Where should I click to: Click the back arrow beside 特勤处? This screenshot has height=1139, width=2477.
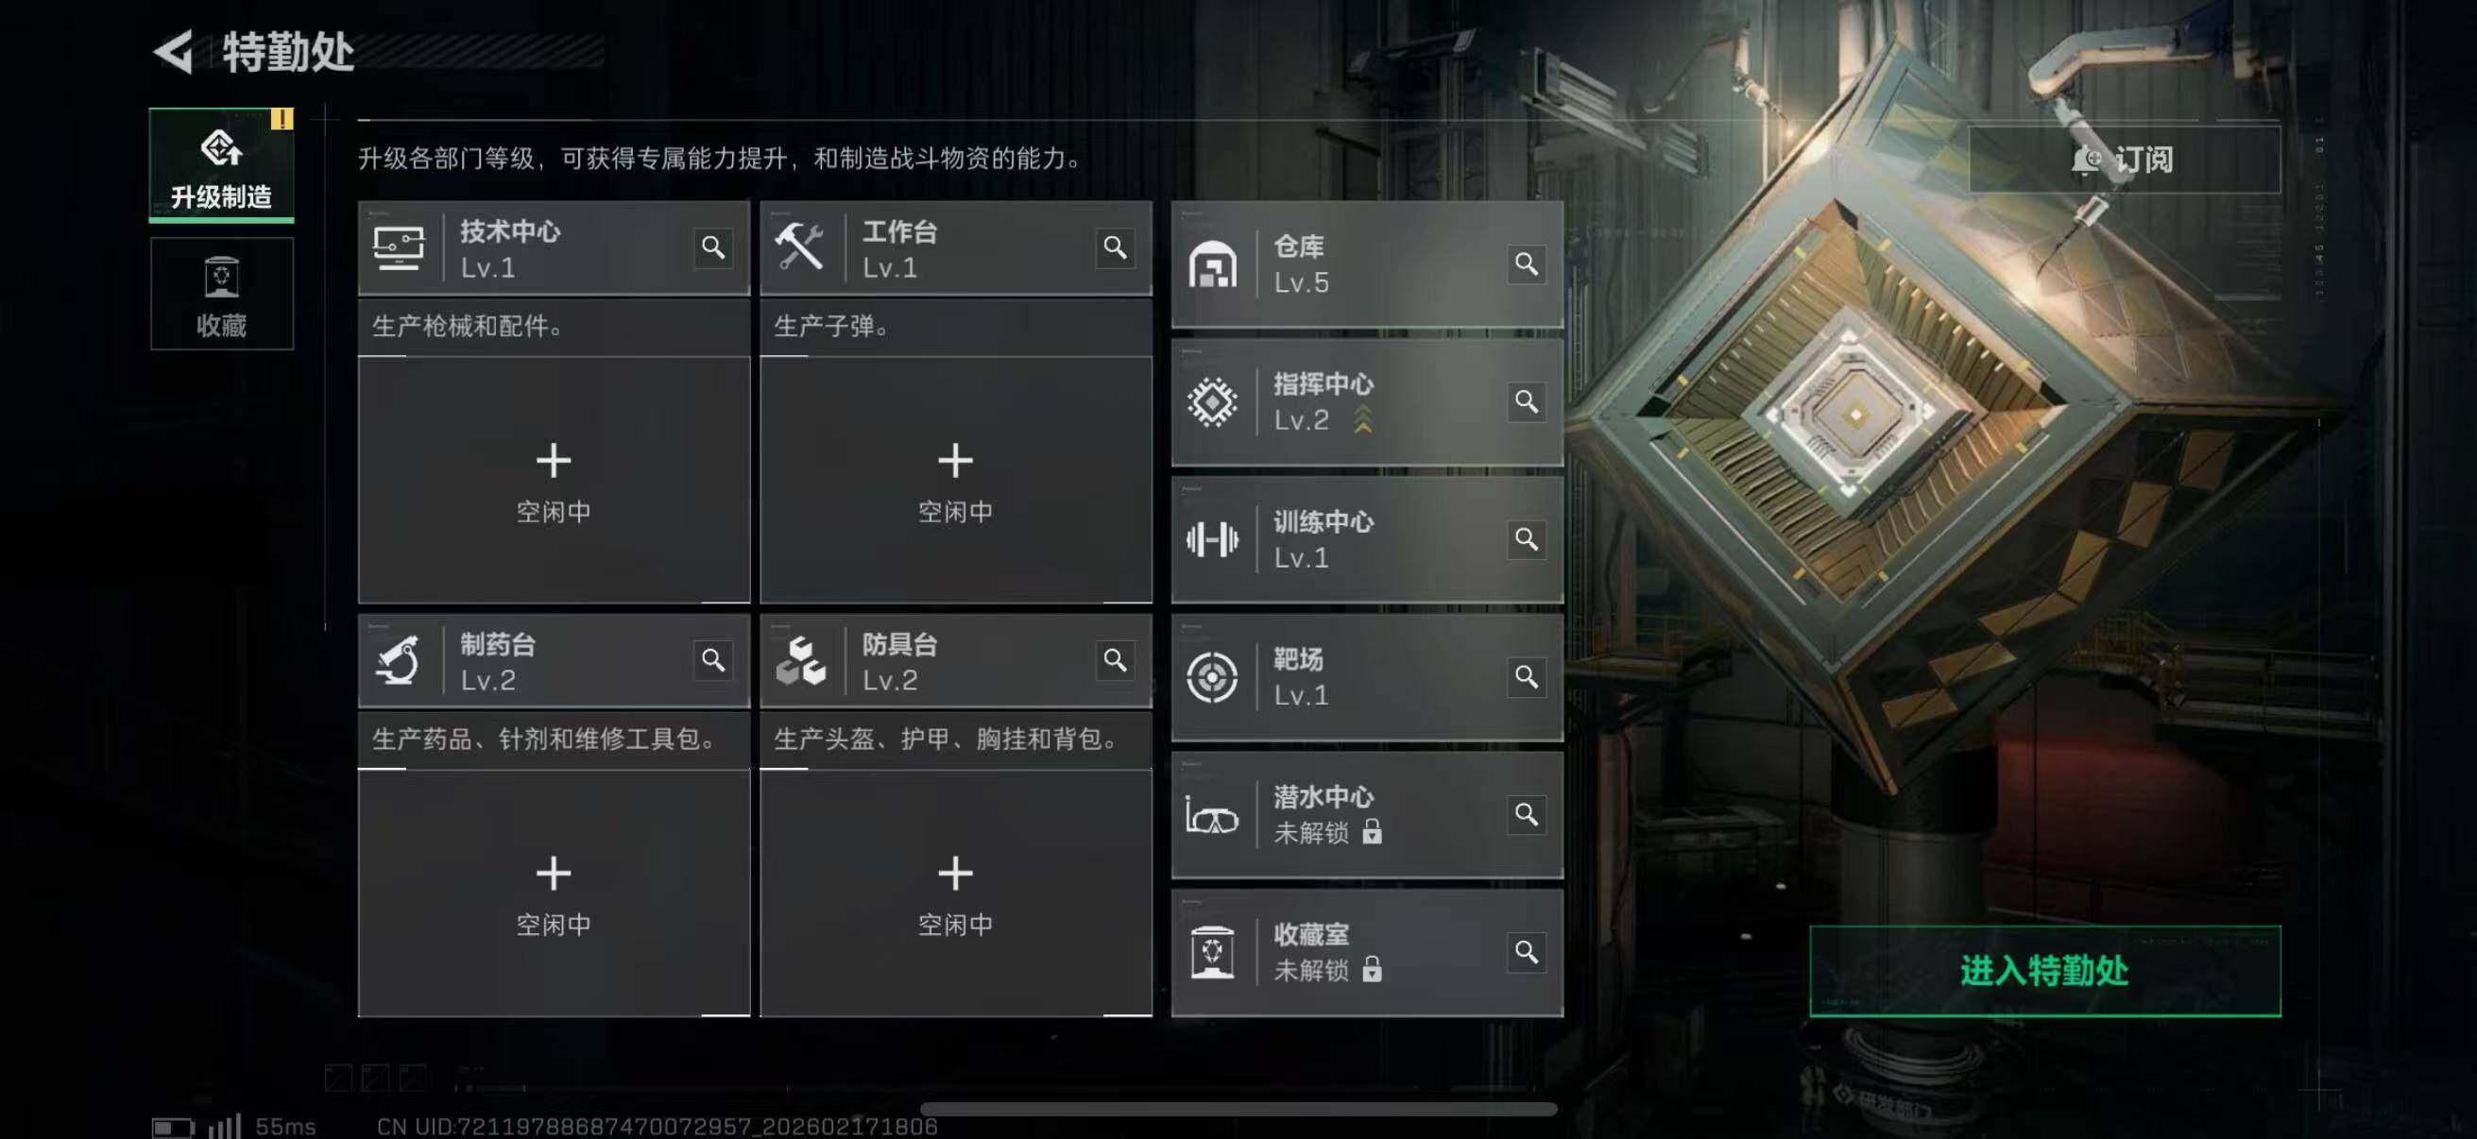click(174, 52)
